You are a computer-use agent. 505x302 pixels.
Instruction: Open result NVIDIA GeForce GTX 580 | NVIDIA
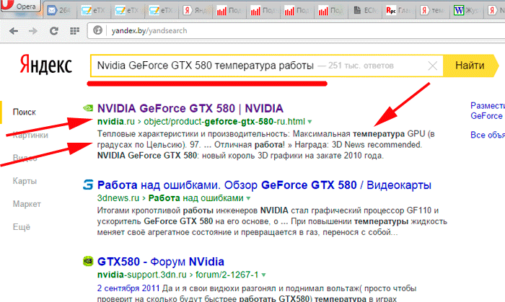(x=190, y=108)
